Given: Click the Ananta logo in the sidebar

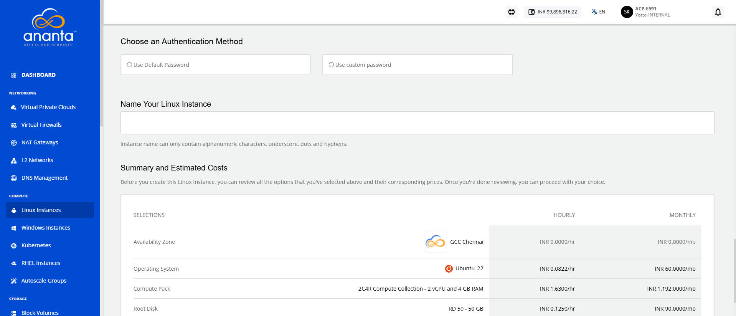Looking at the screenshot, I should coord(50,27).
